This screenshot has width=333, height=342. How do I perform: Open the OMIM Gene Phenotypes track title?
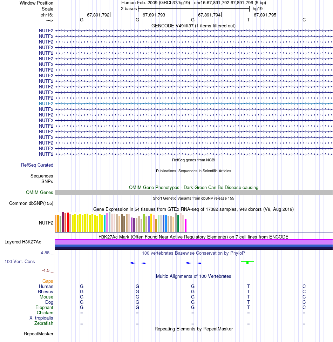pos(193,188)
